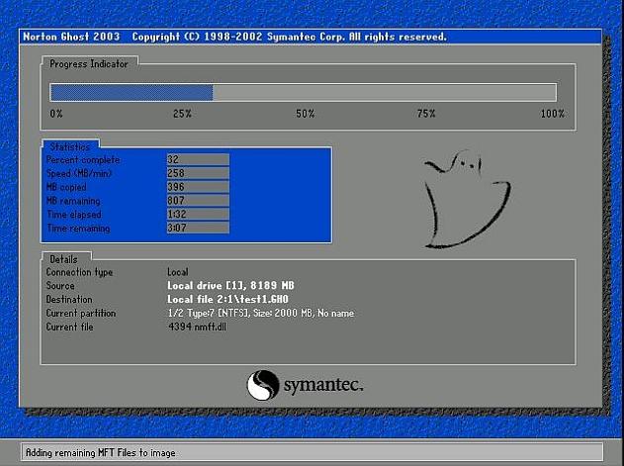Click the 0% progress marker label

tap(56, 114)
